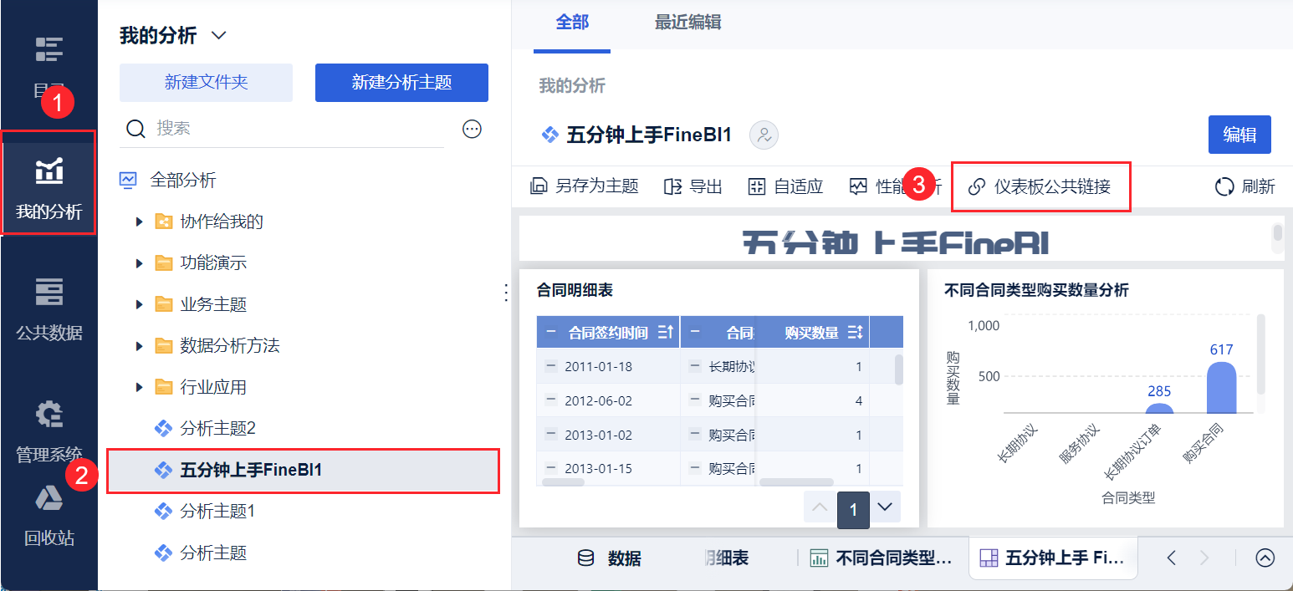Click the page number 1 box
Image resolution: width=1293 pixels, height=591 pixels.
pos(853,510)
